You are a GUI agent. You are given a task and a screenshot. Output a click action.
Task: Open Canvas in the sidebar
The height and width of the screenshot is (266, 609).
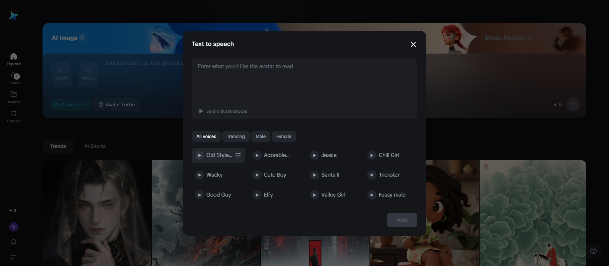tap(14, 116)
